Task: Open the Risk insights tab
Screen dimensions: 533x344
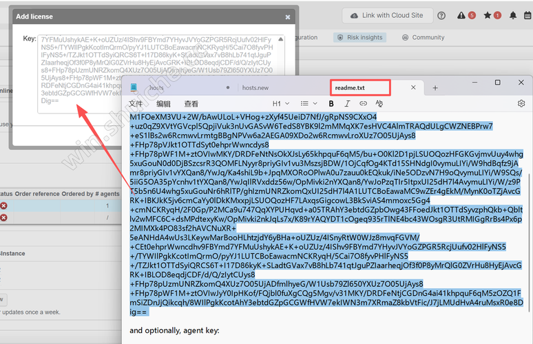Action: pyautogui.click(x=359, y=38)
